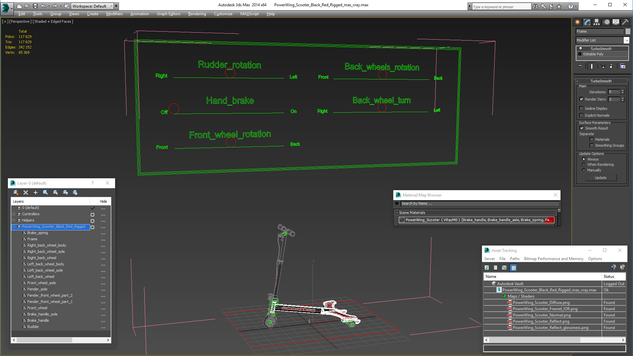Collapse the PowerWing_Scooter_Black_Red_Rigged layer
Screen dimensions: 633x356
[14, 227]
